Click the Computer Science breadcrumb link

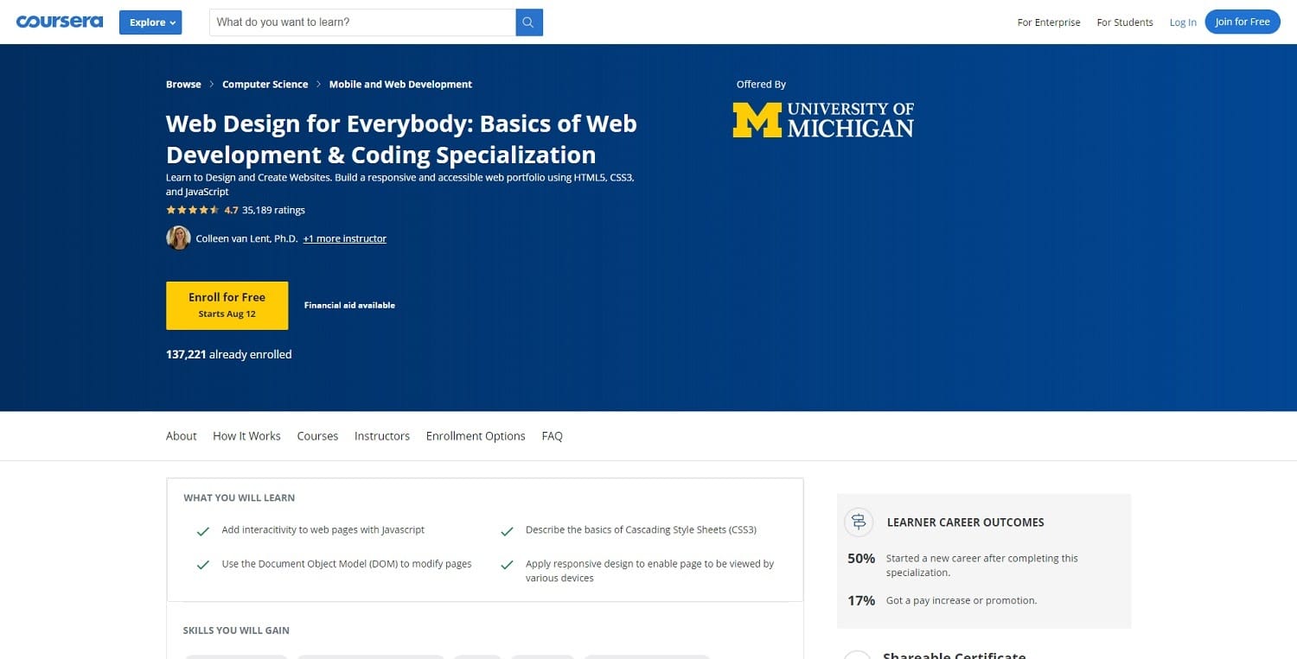(x=265, y=84)
